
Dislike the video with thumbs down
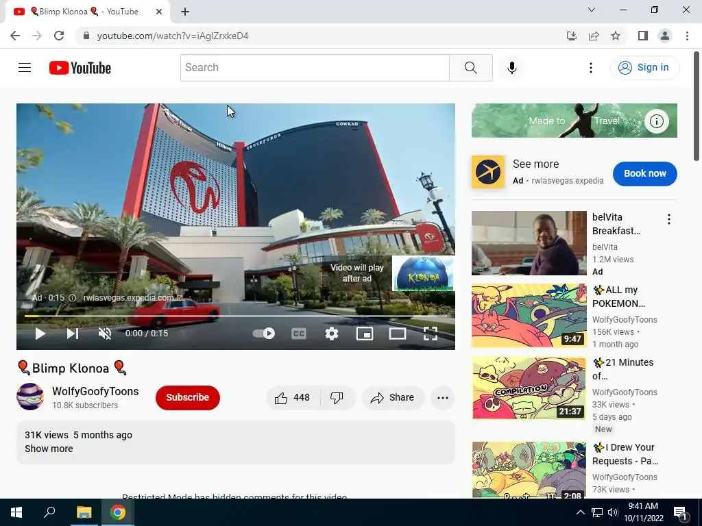[x=337, y=398]
